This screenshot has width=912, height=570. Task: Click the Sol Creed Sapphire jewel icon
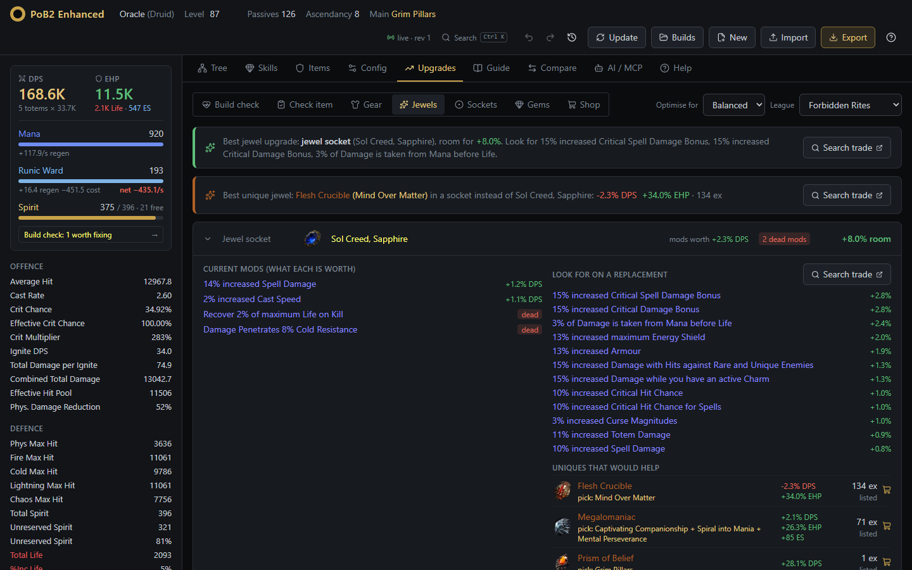pos(312,239)
